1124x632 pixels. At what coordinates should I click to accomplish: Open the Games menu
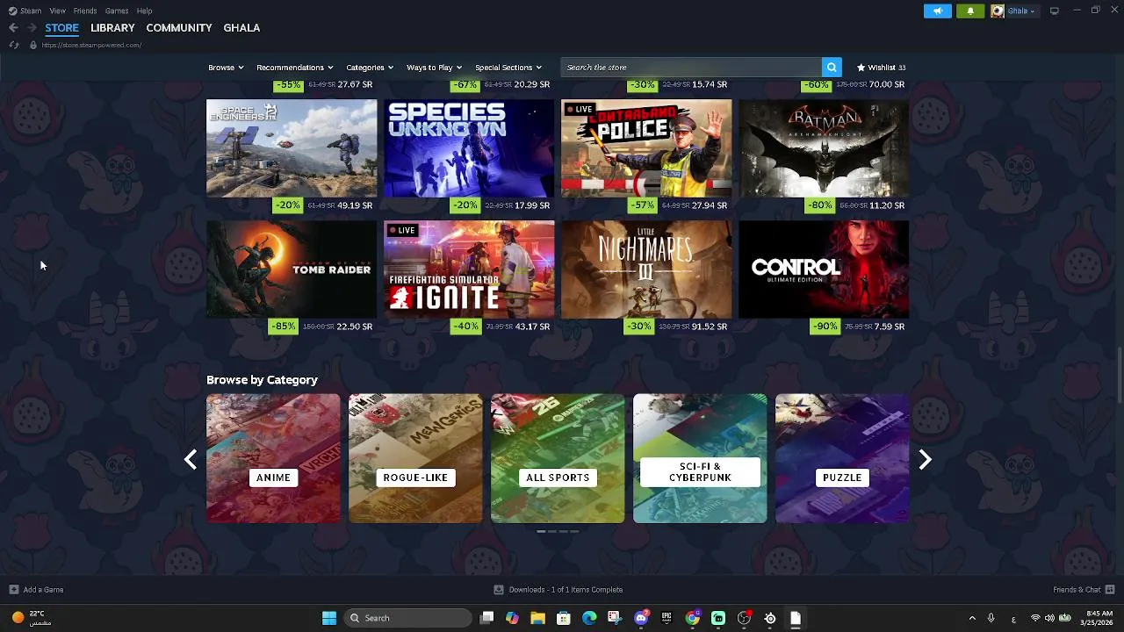tap(117, 11)
